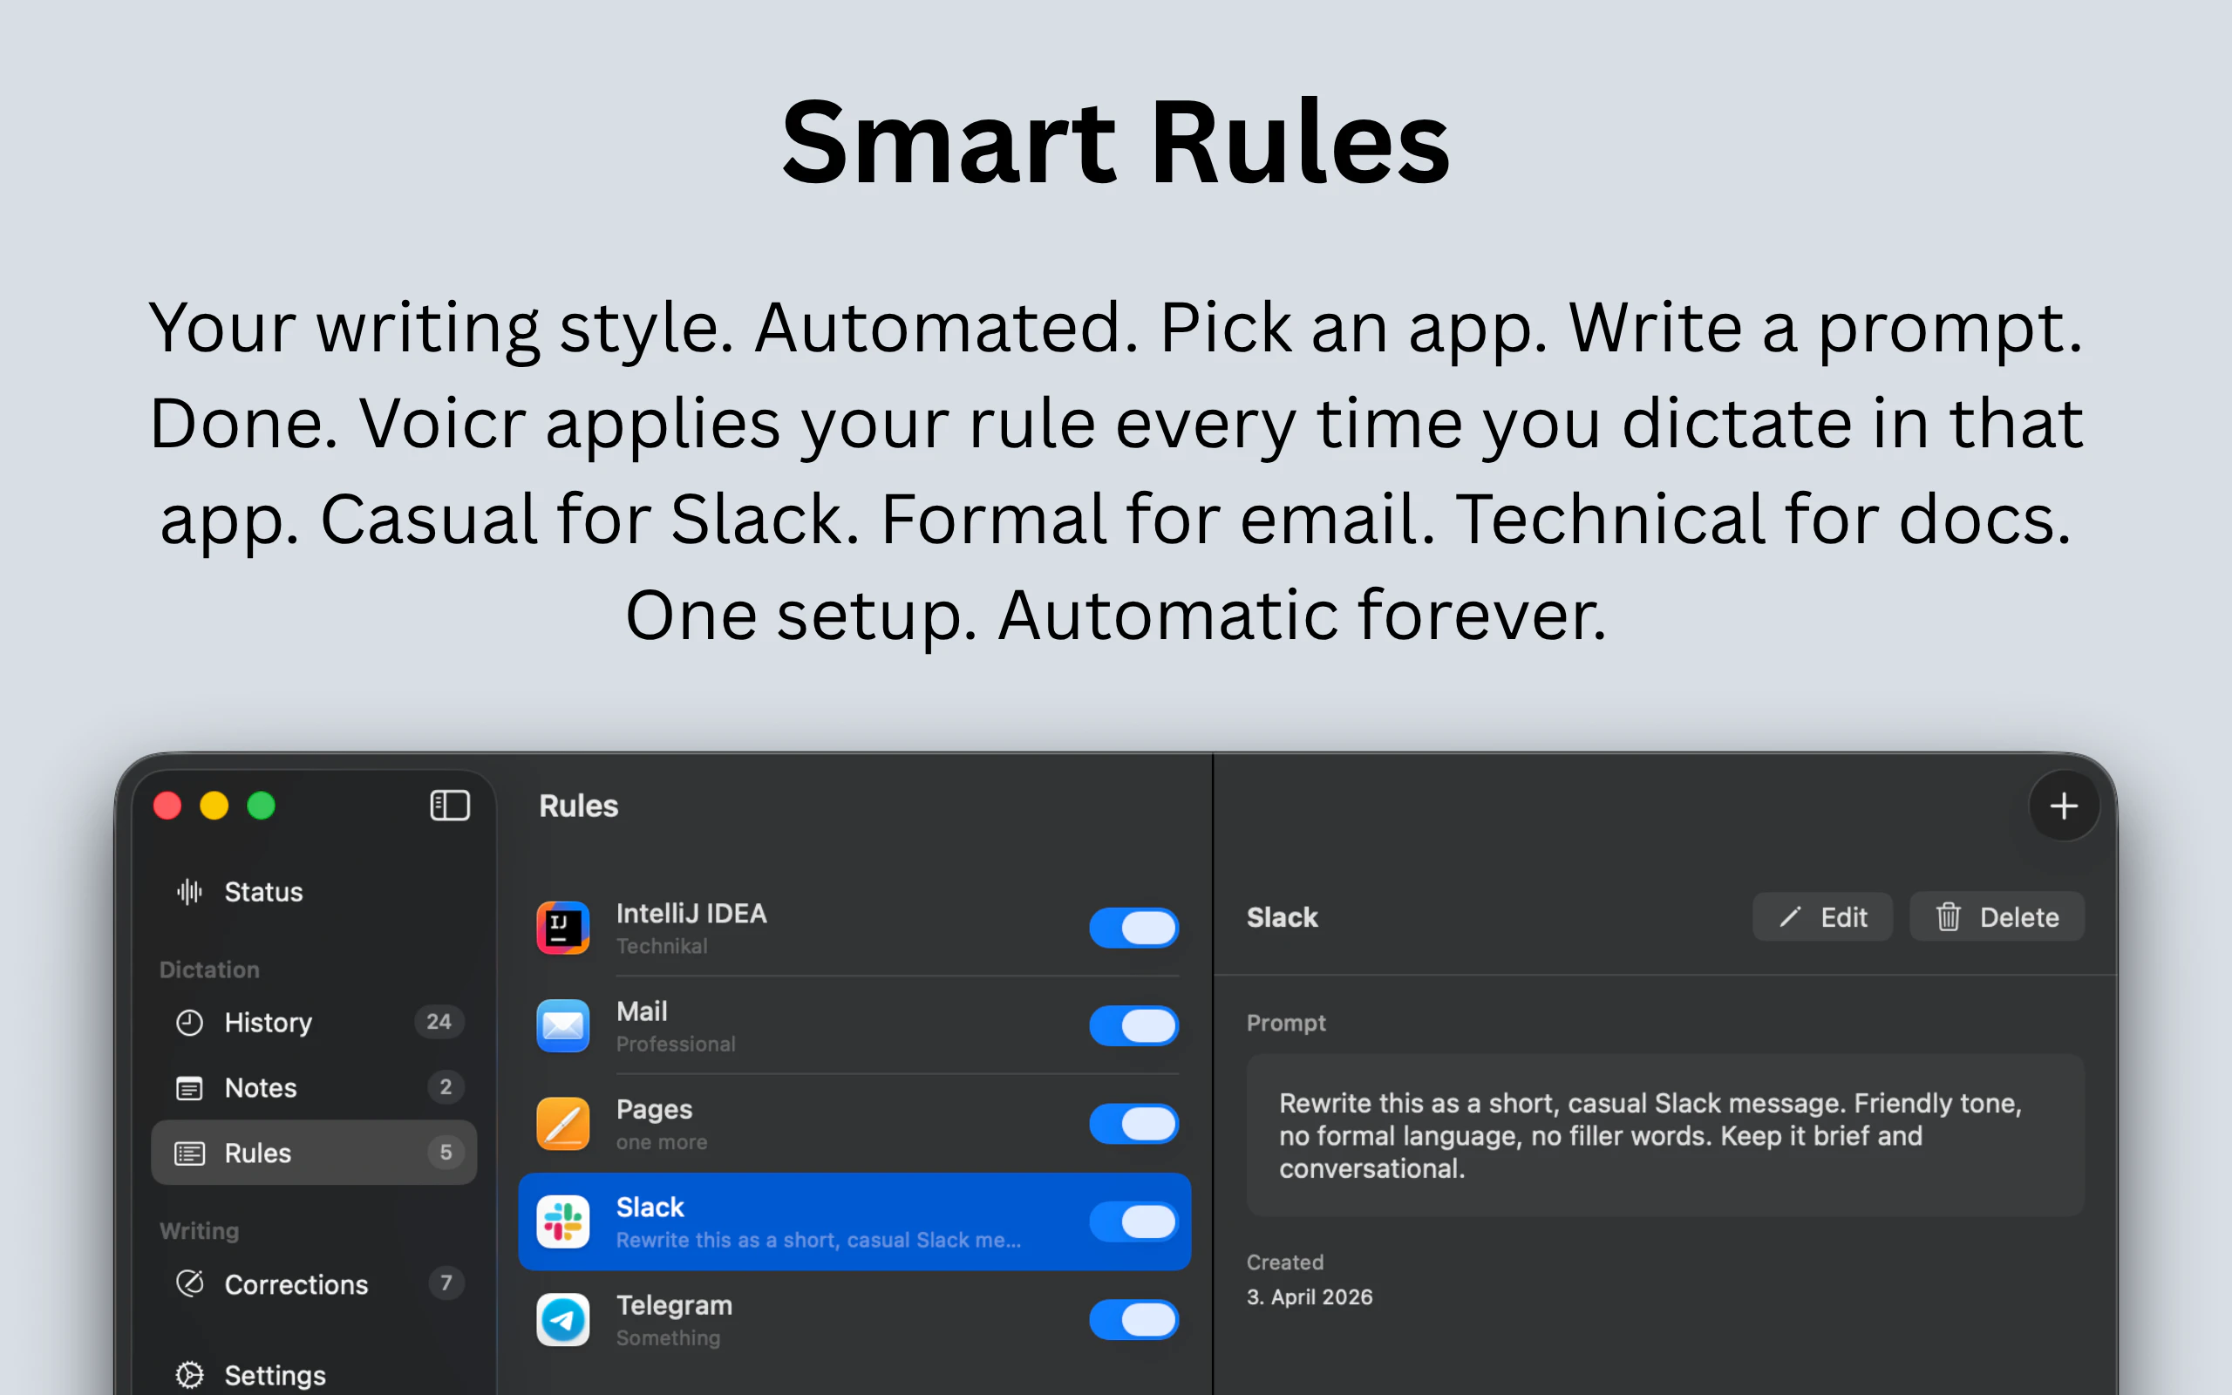Open History in the sidebar
This screenshot has width=2232, height=1395.
pyautogui.click(x=268, y=1022)
